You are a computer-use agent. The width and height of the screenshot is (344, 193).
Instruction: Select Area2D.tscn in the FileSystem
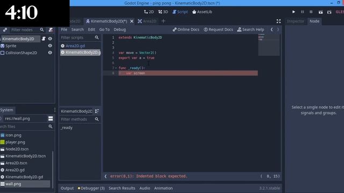[x=16, y=163]
